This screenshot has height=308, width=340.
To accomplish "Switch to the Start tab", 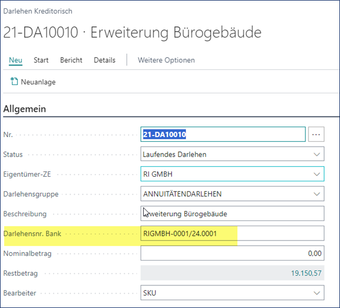I will point(41,60).
